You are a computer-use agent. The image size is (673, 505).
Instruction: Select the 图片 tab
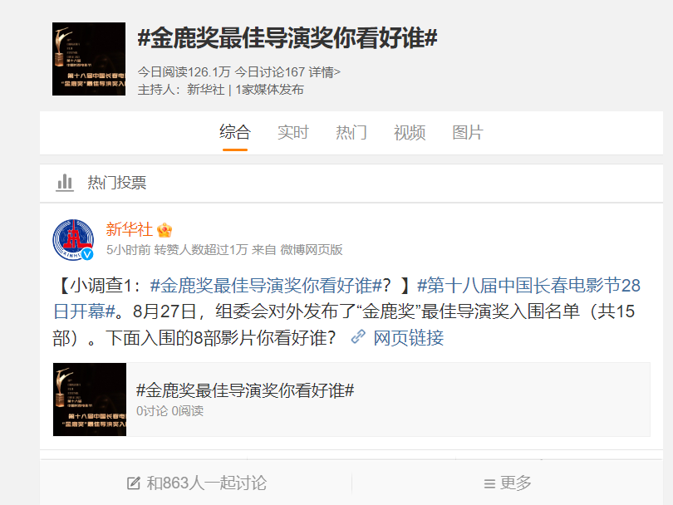click(x=468, y=132)
